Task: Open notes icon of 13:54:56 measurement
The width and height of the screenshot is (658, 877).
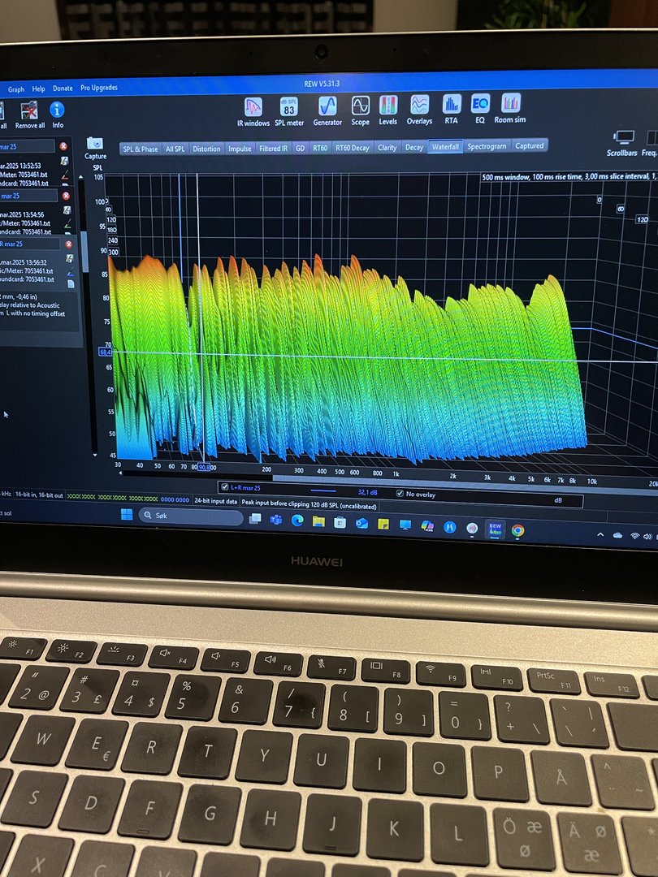Action: pos(67,210)
